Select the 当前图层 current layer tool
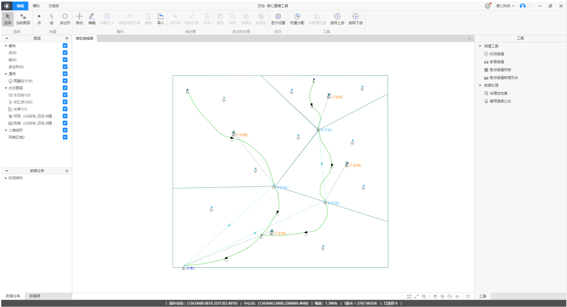 (23, 19)
